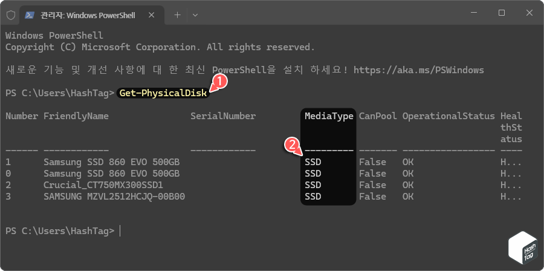544x271 pixels.
Task: Click the Copyright Microsoft Corporation line
Action: [160, 47]
